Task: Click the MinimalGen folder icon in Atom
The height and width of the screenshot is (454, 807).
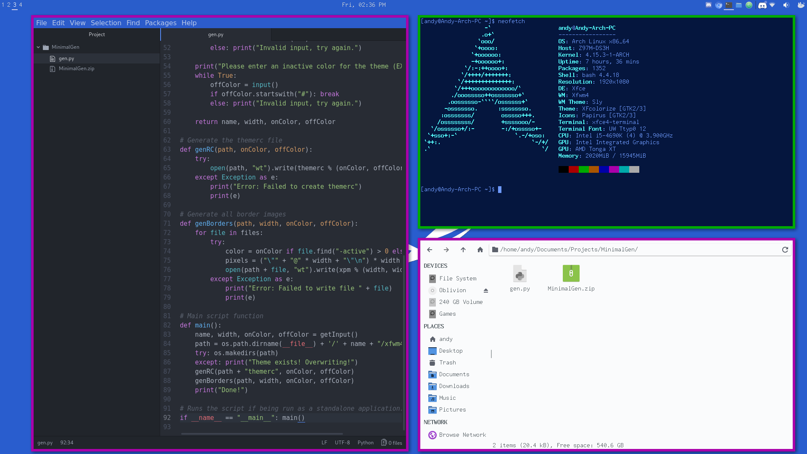Action: coord(46,47)
